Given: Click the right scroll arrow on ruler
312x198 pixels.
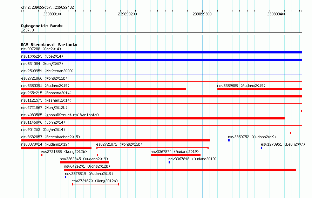Looking at the screenshot, I should click(x=301, y=11).
